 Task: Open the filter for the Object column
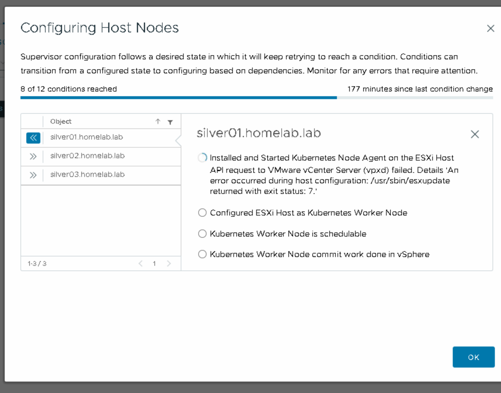click(x=171, y=122)
